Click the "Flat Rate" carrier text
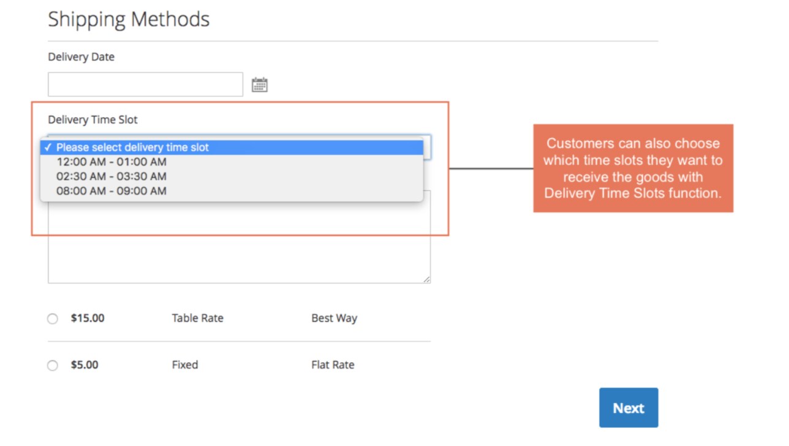The image size is (789, 446). tap(333, 365)
